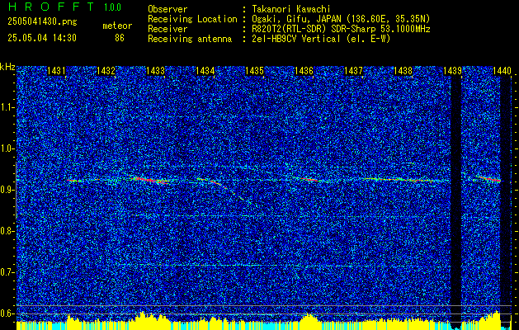Click the red meteor echo near 1433

click(x=151, y=181)
